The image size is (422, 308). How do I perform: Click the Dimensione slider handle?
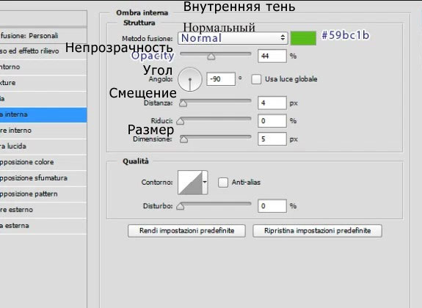[183, 139]
